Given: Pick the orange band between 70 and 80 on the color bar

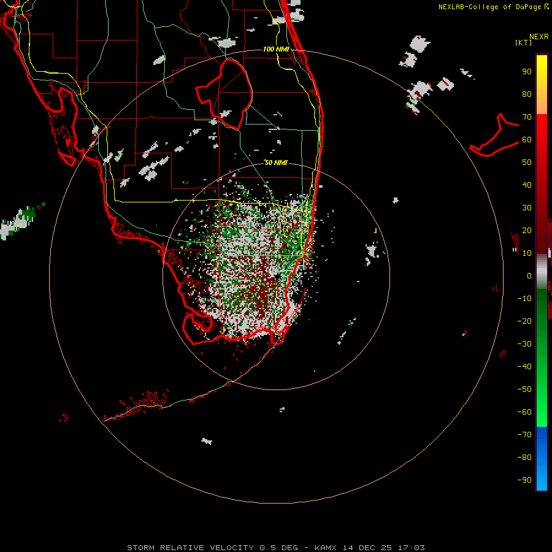Looking at the screenshot, I should [x=542, y=105].
